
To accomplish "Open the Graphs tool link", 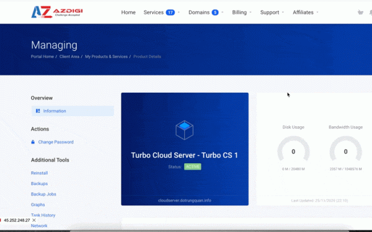I will [x=38, y=205].
